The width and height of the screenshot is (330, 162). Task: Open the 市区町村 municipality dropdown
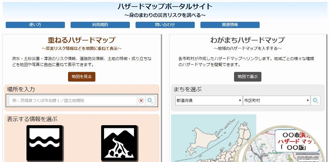pos(276,100)
